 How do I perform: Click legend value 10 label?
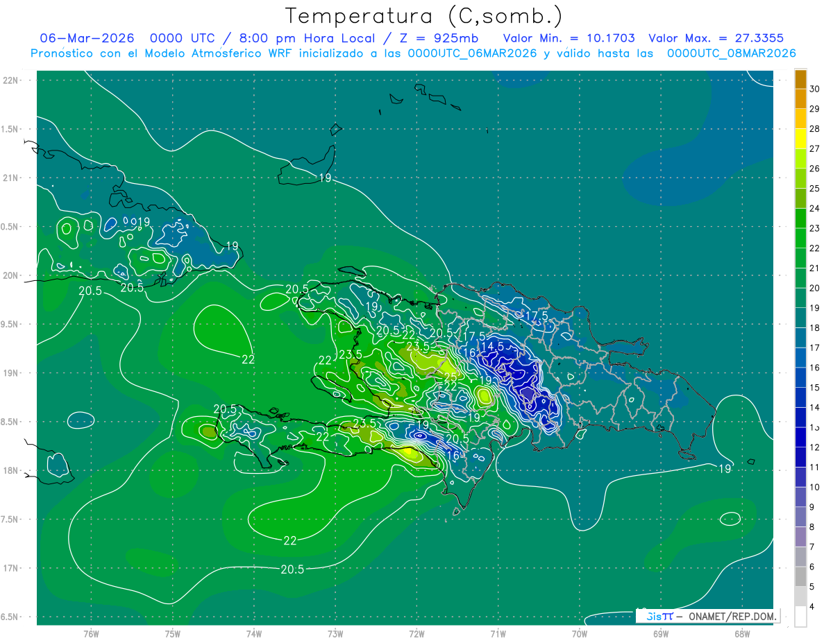[x=815, y=488]
